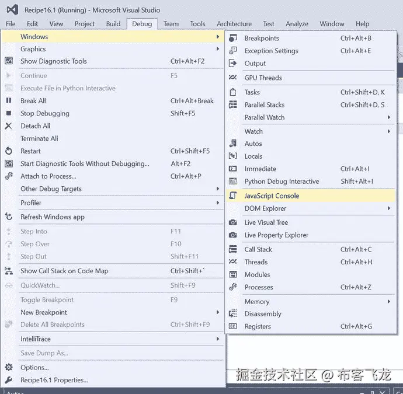This screenshot has width=403, height=394.
Task: Open the Architecture menu
Action: [x=234, y=24]
